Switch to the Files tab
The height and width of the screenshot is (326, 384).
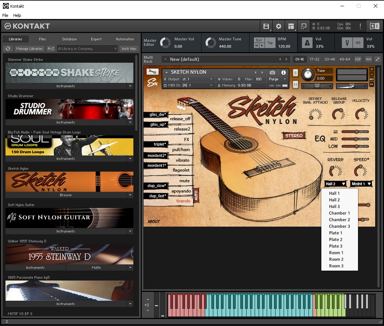42,39
